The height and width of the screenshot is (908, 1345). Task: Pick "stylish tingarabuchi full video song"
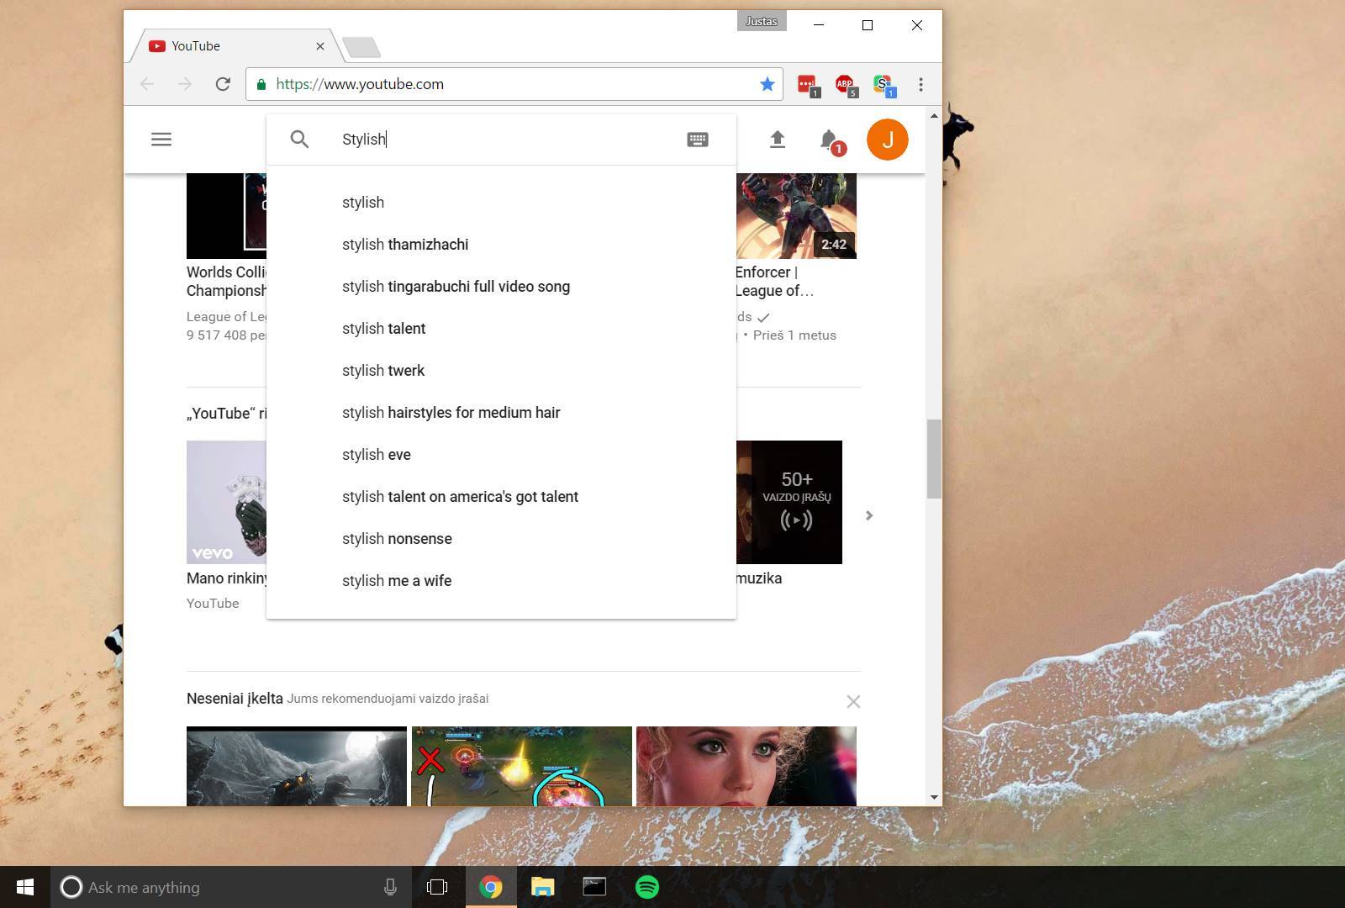pos(501,287)
